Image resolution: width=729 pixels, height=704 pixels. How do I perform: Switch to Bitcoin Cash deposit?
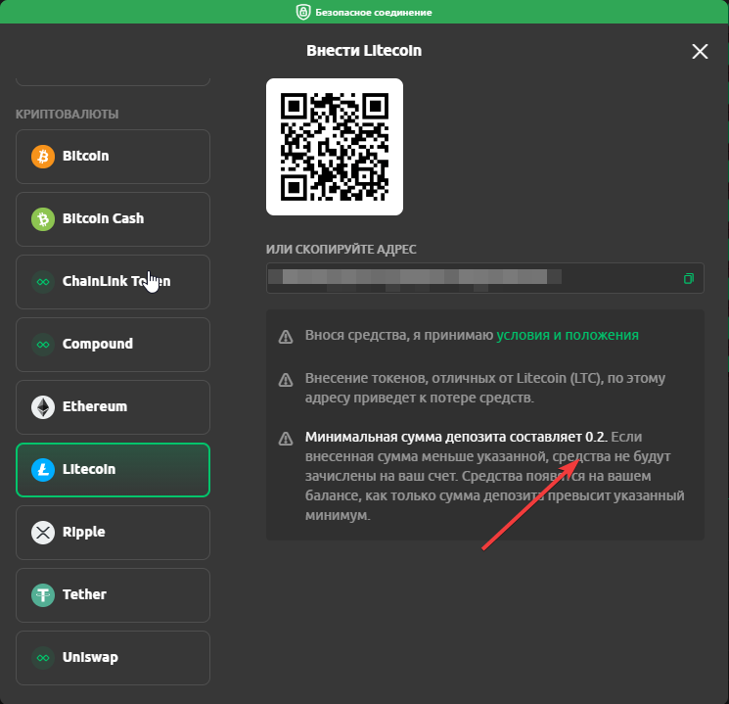coord(114,219)
